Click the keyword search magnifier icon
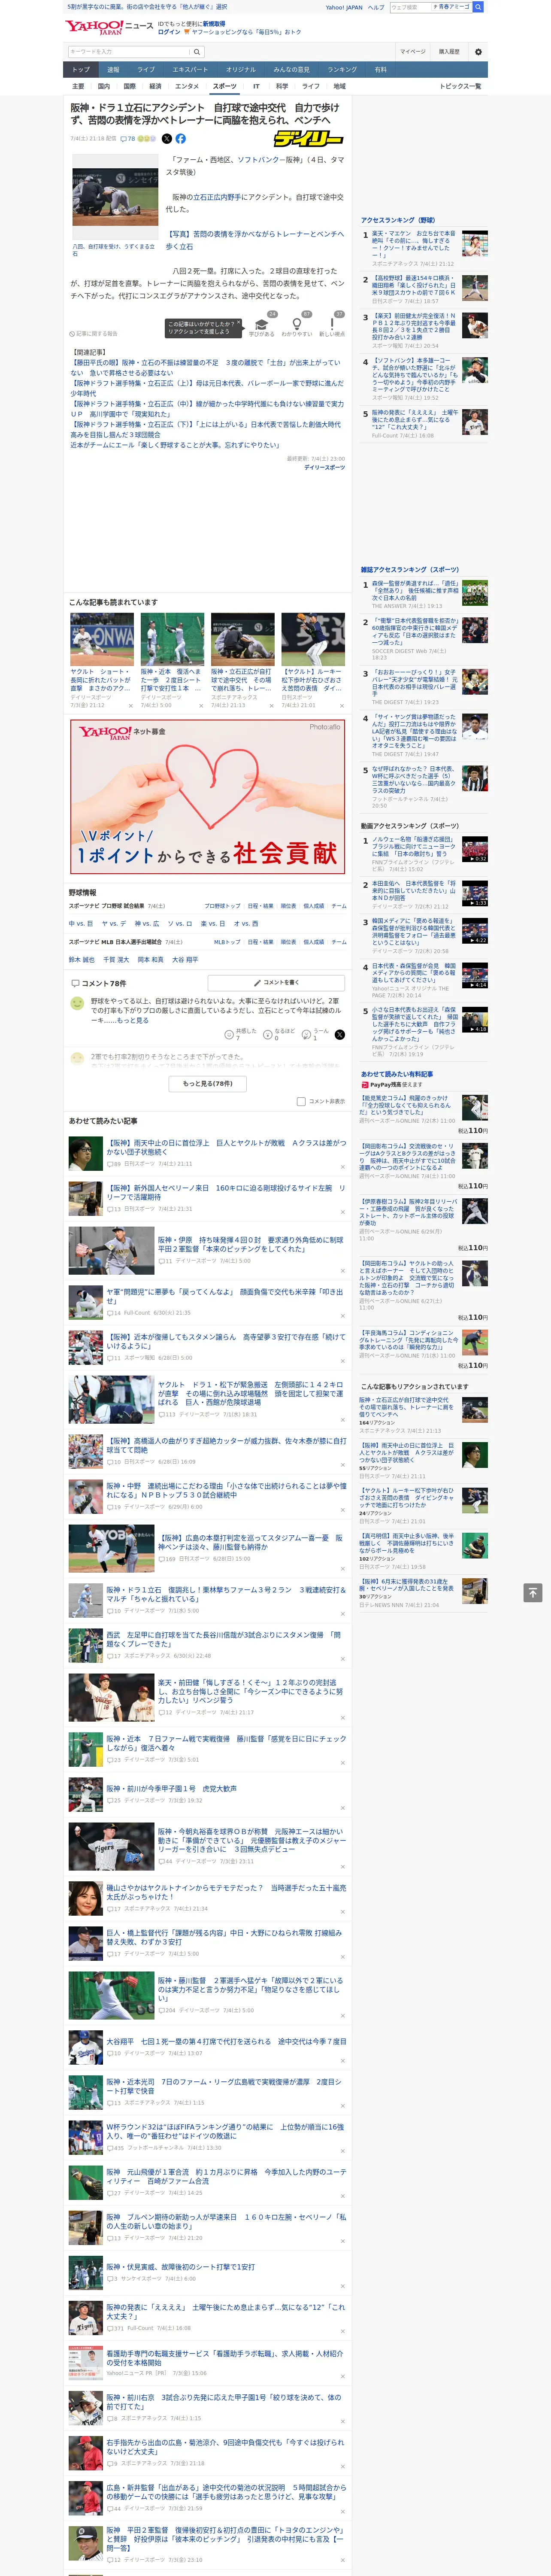 (197, 52)
